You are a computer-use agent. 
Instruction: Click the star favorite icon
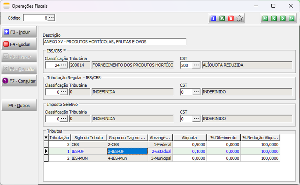(240, 19)
